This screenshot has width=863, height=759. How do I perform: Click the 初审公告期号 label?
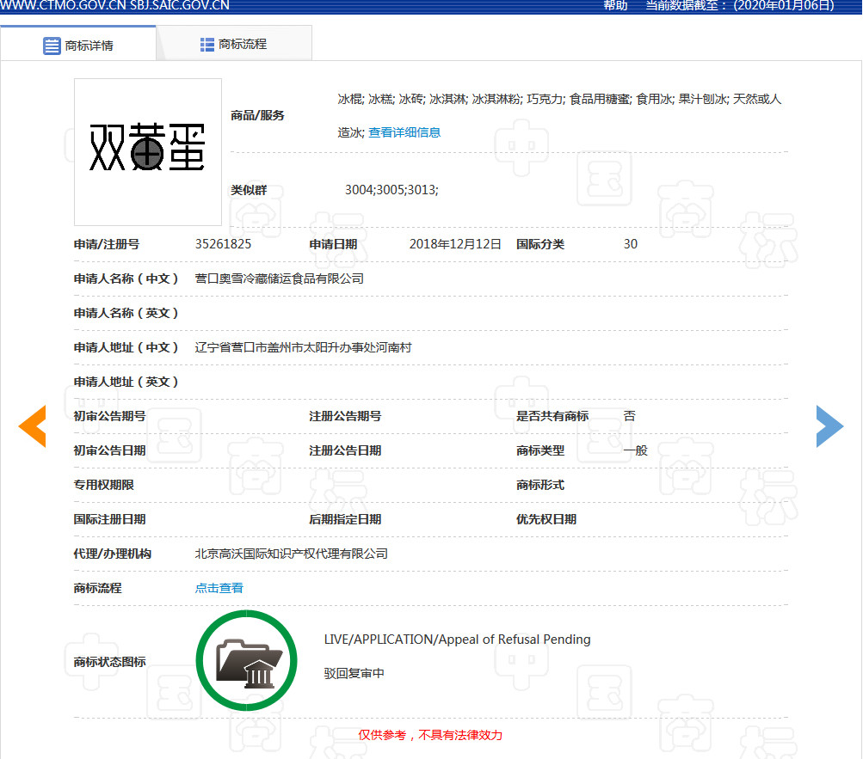109,416
